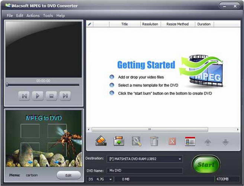Screen dimensions: 244x186
Task: Open the file properties list icon
Action: click(190, 141)
